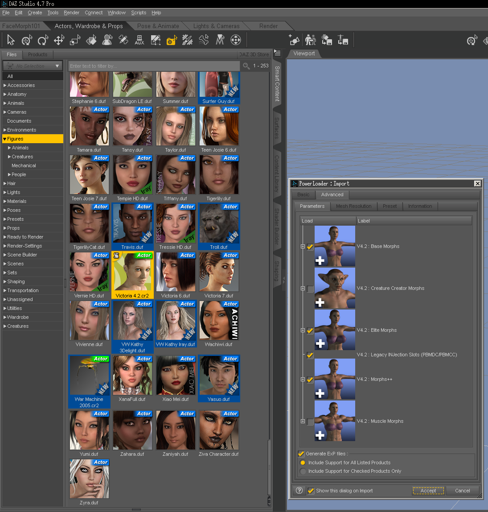Open the PowerLoader help question icon
488x512 pixels.
299,491
